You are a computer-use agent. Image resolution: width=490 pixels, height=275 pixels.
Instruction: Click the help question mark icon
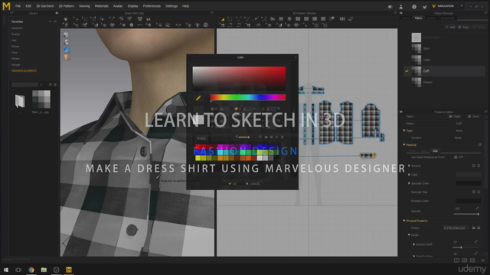414,7
